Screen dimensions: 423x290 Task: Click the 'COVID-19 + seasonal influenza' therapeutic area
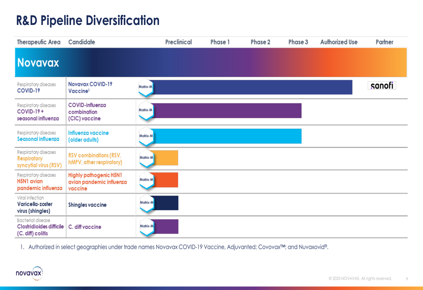click(x=38, y=115)
